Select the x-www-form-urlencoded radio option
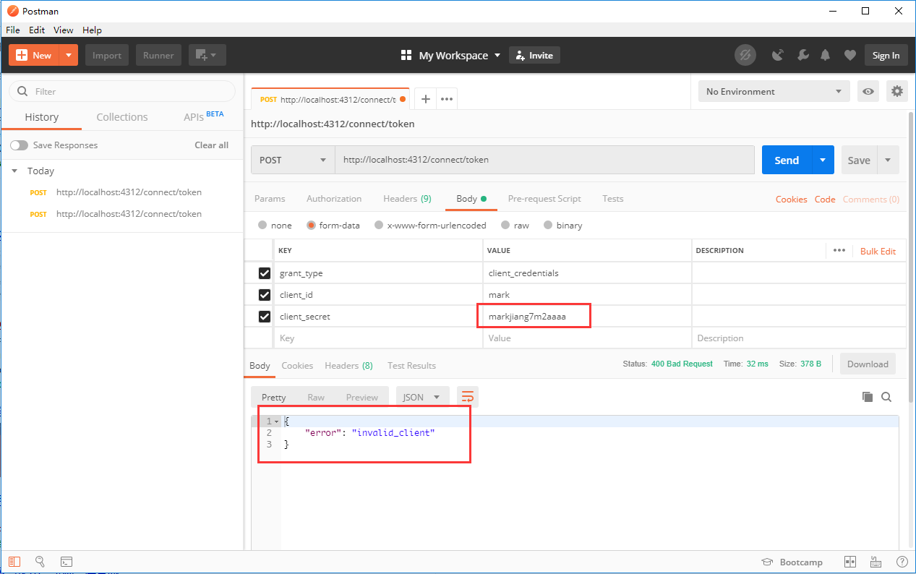 click(x=379, y=225)
